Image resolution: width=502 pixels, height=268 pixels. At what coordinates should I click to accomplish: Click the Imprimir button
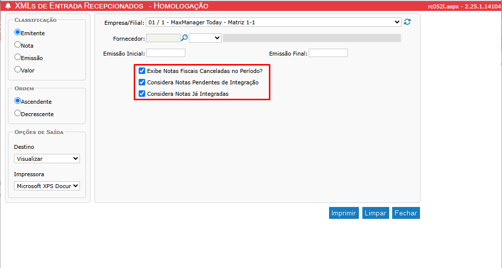344,213
